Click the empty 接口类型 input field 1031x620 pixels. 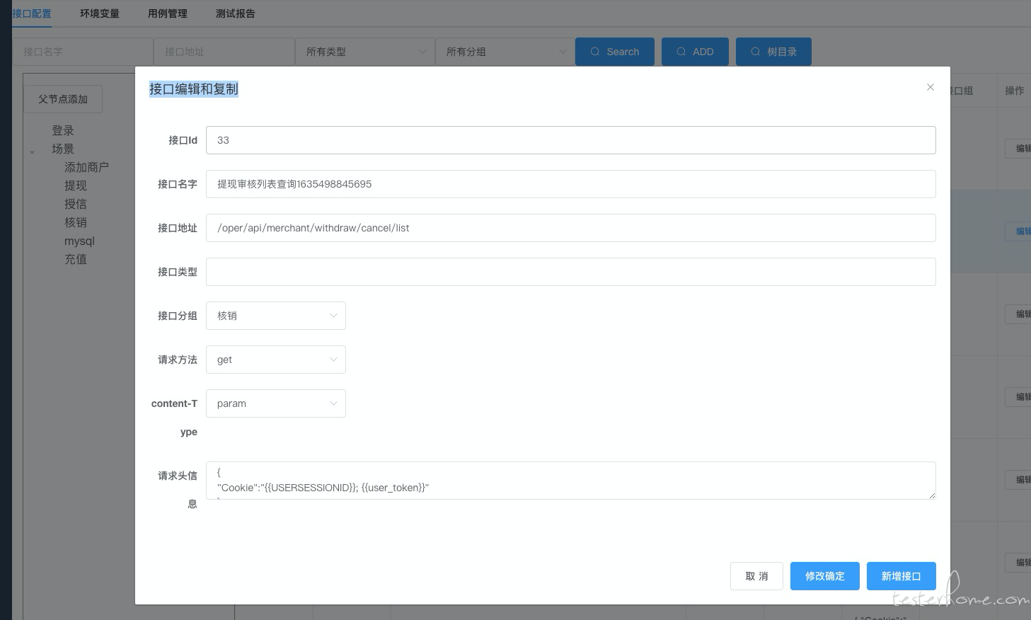pyautogui.click(x=570, y=272)
